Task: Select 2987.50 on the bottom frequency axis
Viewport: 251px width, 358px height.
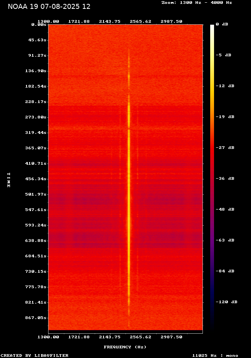Action: point(171,337)
